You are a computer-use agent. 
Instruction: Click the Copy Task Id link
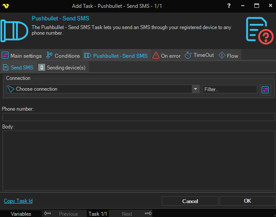[x=18, y=201]
